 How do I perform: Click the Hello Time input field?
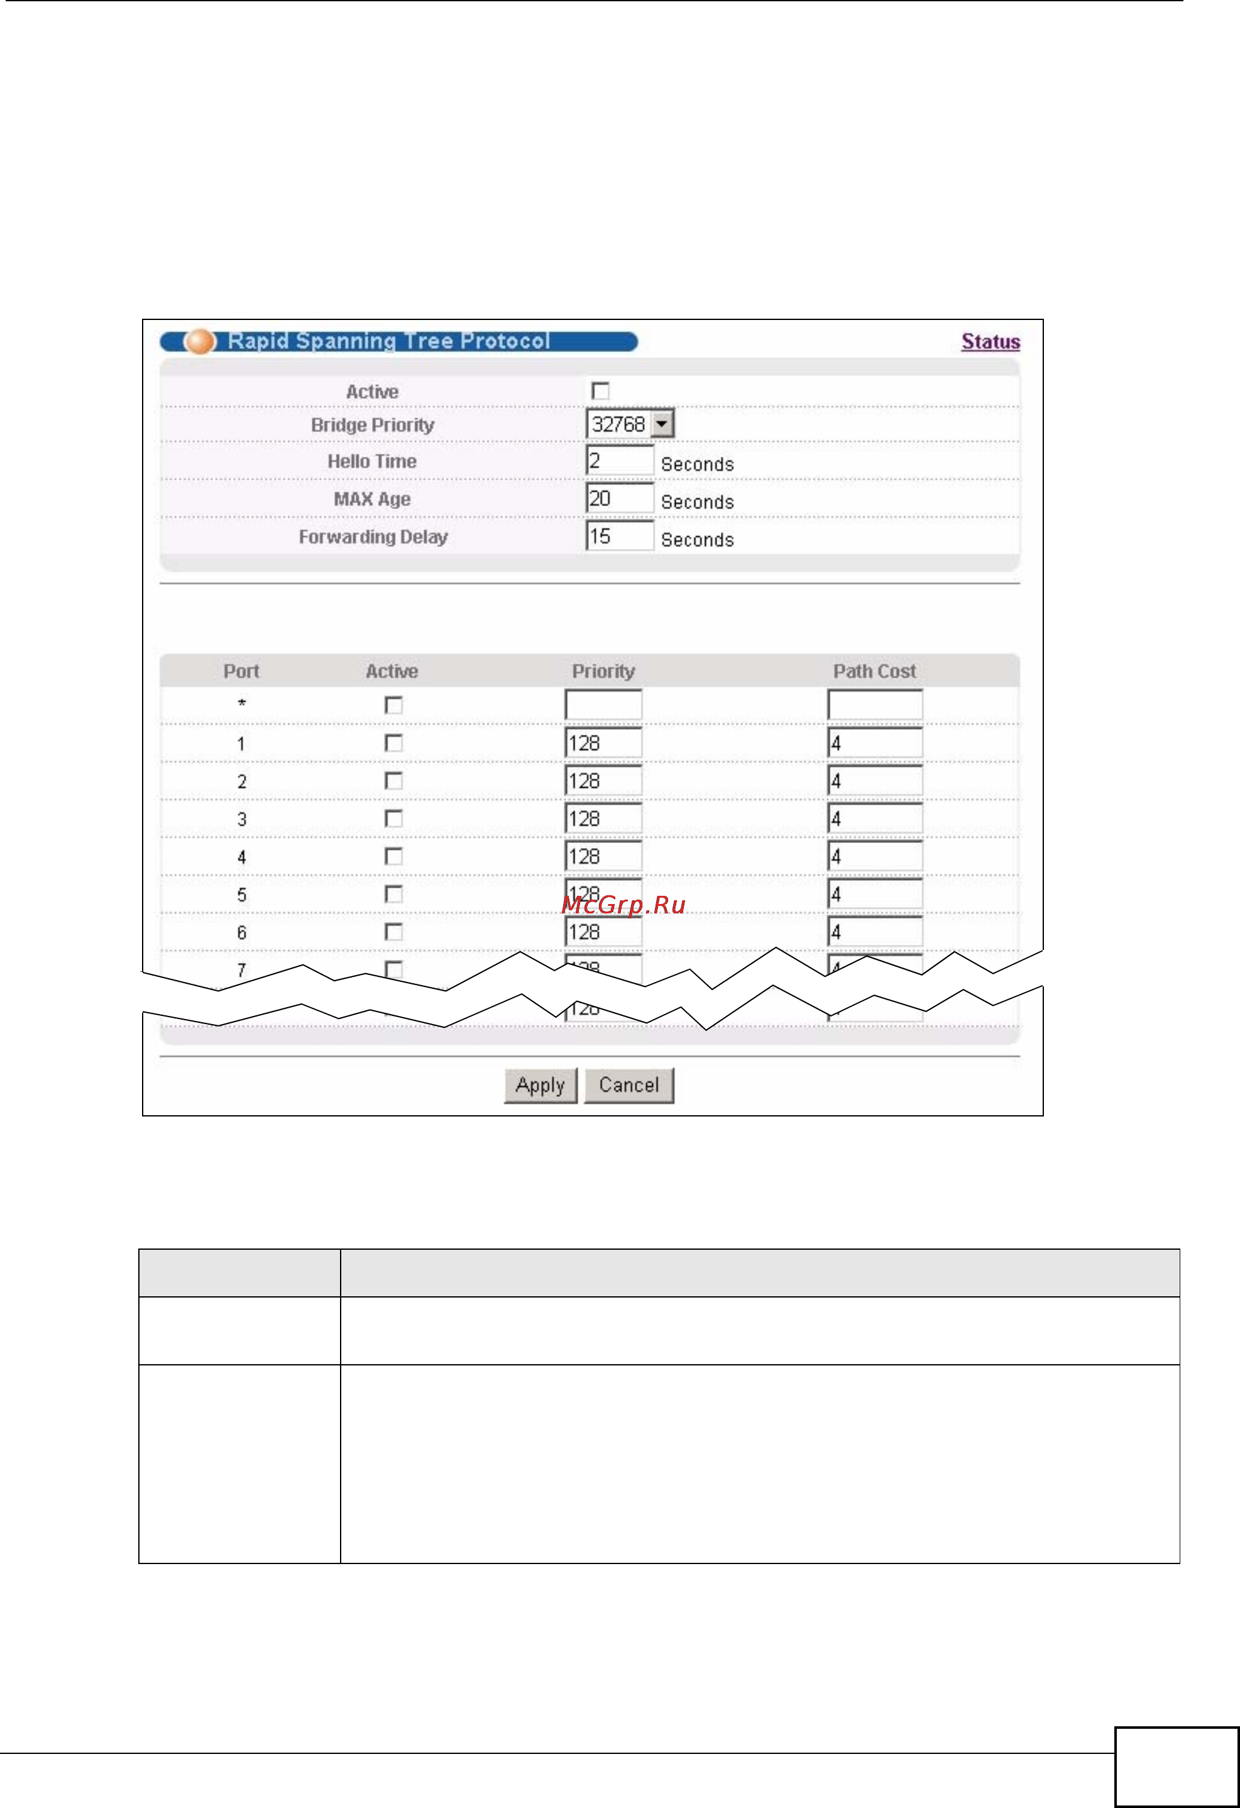pyautogui.click(x=619, y=461)
